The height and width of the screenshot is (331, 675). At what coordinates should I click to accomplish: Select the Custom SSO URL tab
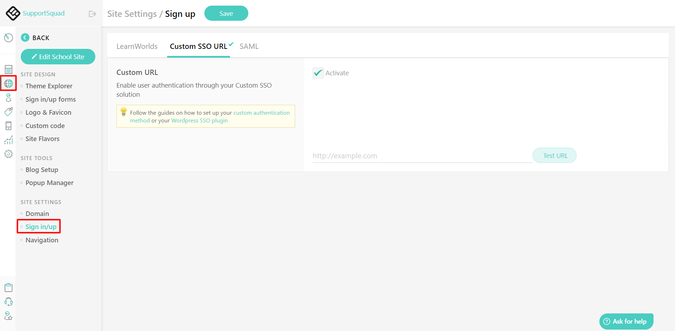tap(198, 46)
